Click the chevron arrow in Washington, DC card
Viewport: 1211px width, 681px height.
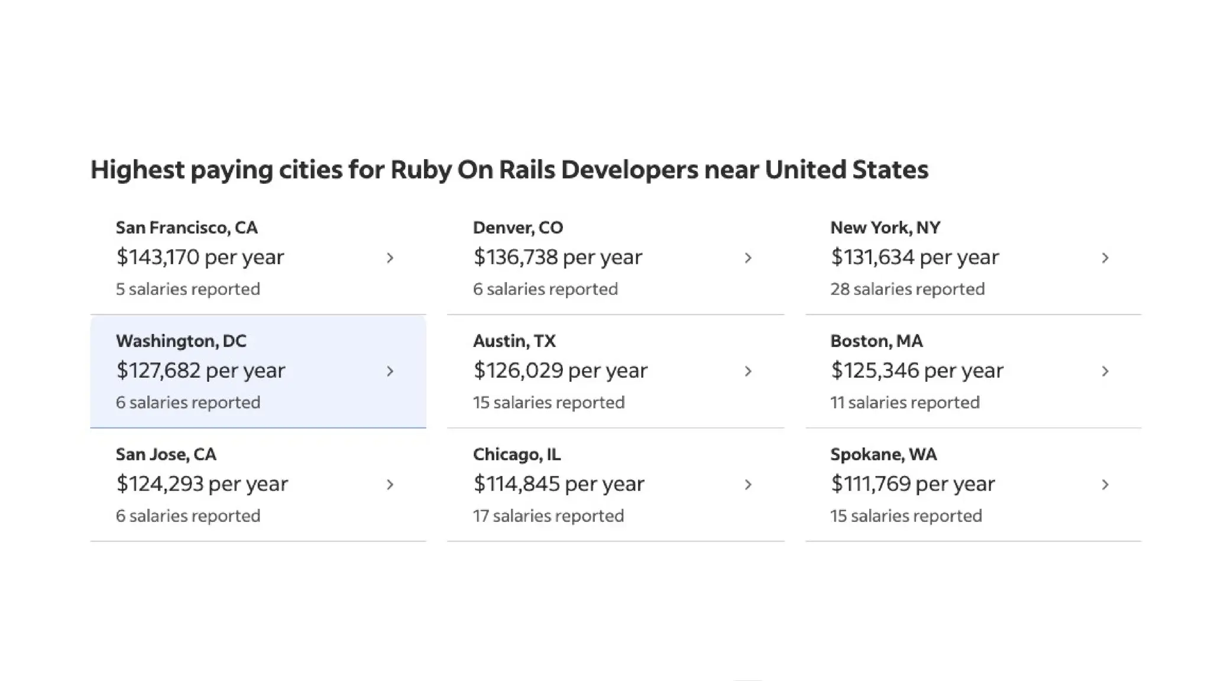(390, 371)
